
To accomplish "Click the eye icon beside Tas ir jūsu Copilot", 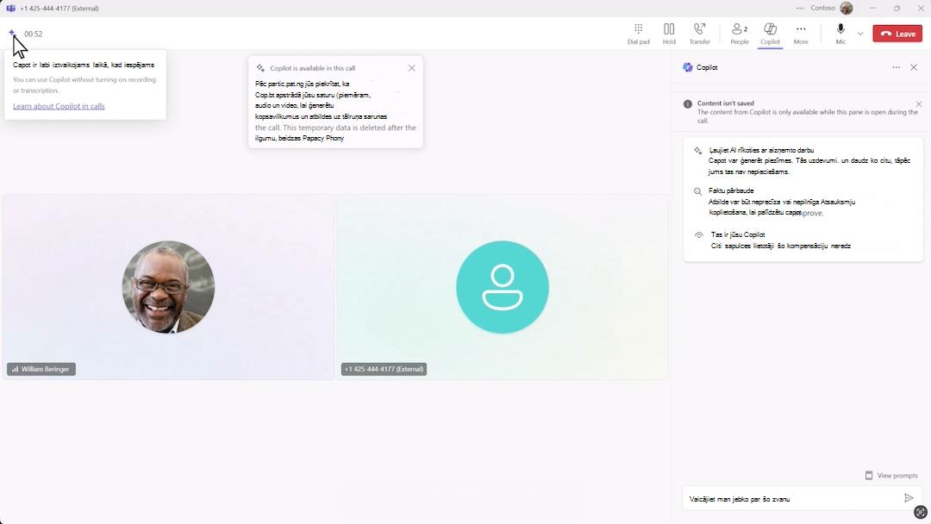I will [x=699, y=235].
